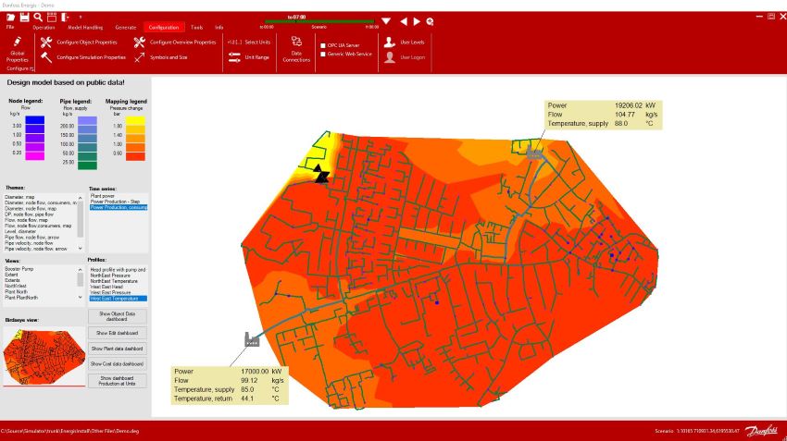Step scenario time forward with right arrow
This screenshot has width=787, height=441.
point(417,21)
